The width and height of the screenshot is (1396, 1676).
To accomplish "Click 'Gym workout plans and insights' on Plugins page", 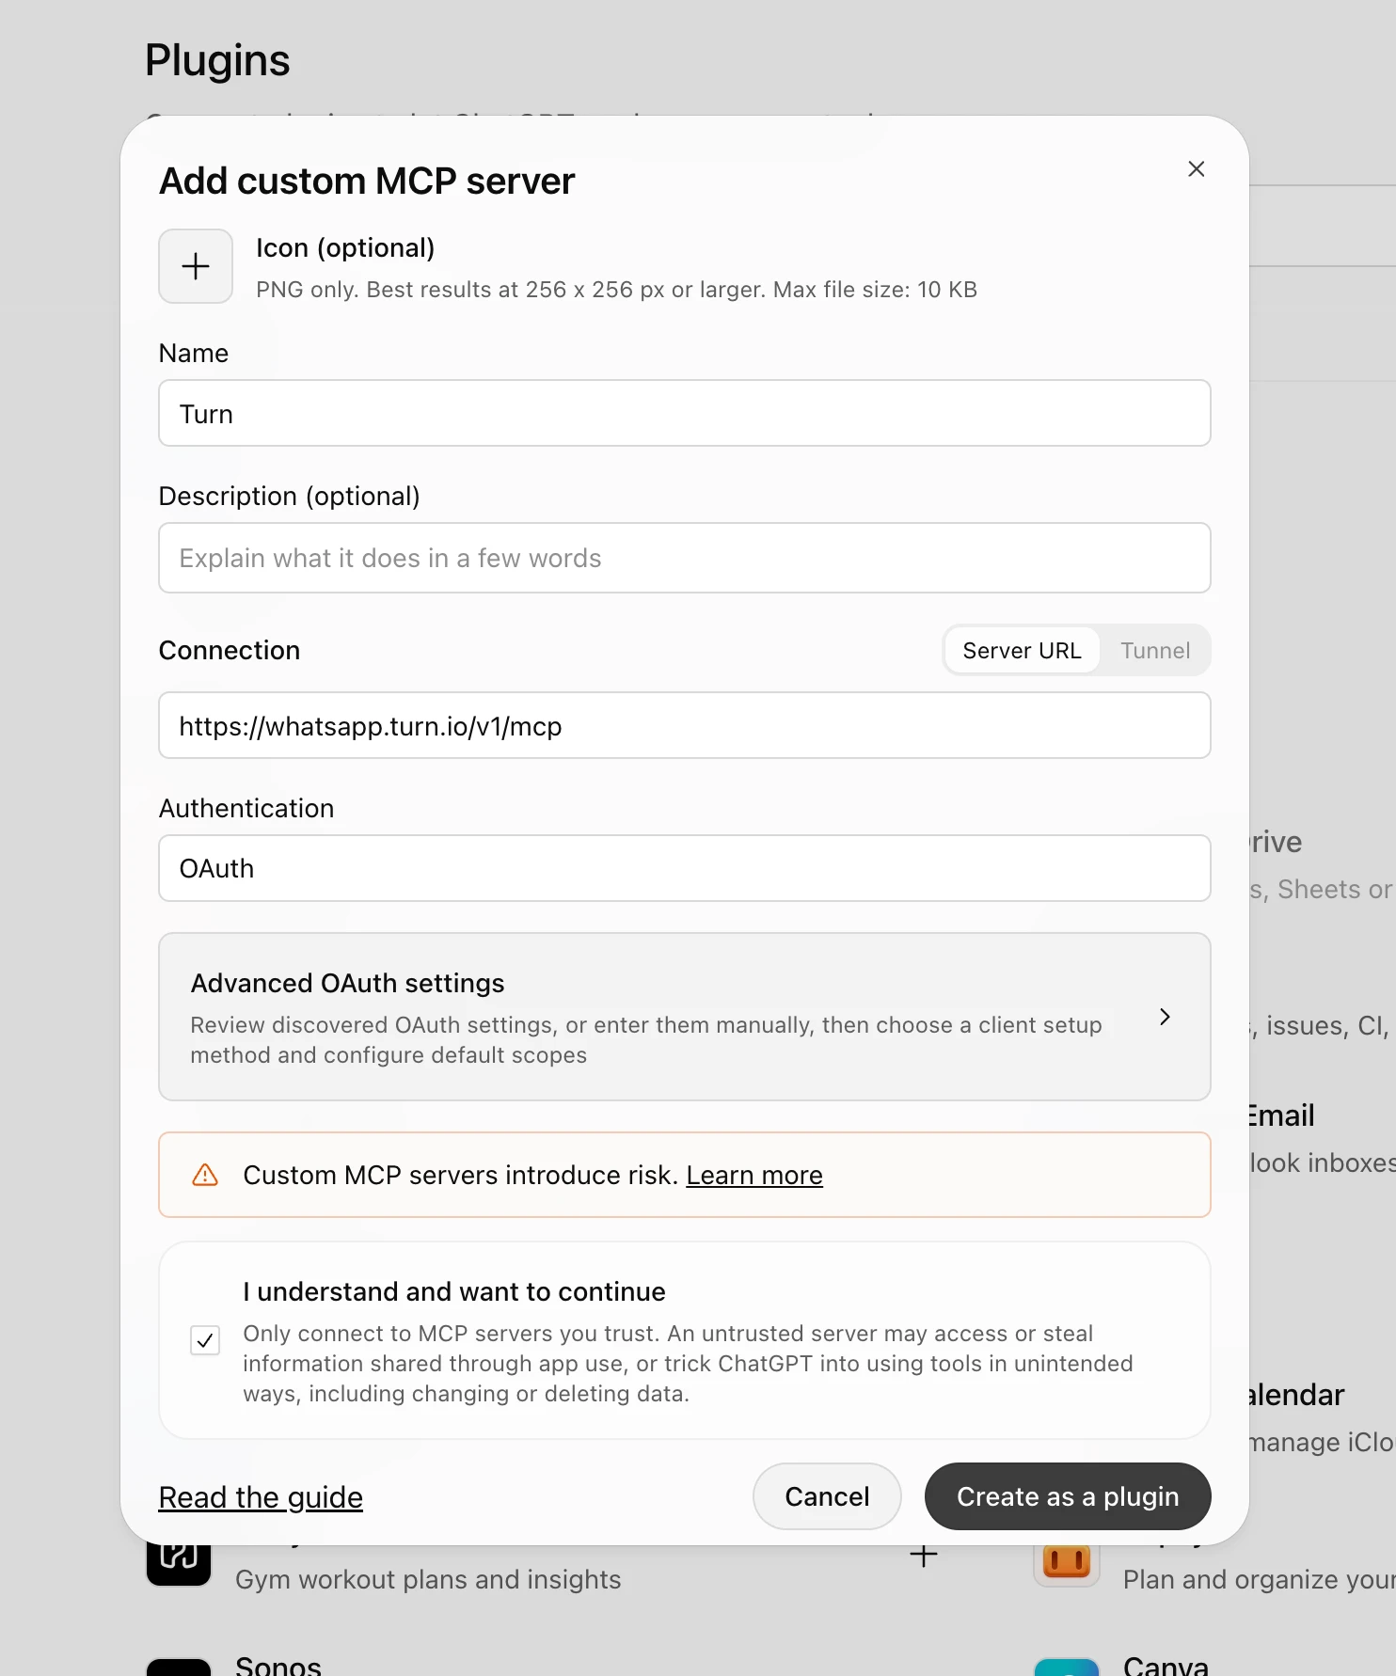I will point(428,1580).
